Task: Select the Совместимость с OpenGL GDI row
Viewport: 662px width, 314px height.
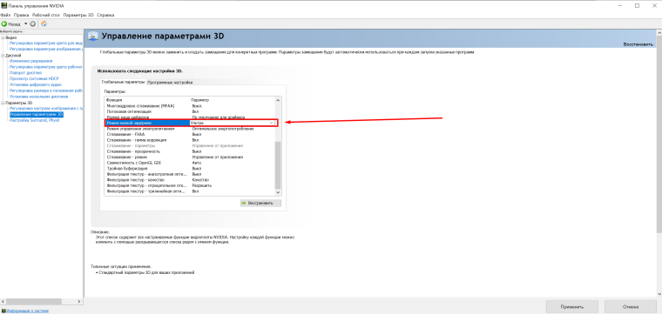Action: point(190,163)
